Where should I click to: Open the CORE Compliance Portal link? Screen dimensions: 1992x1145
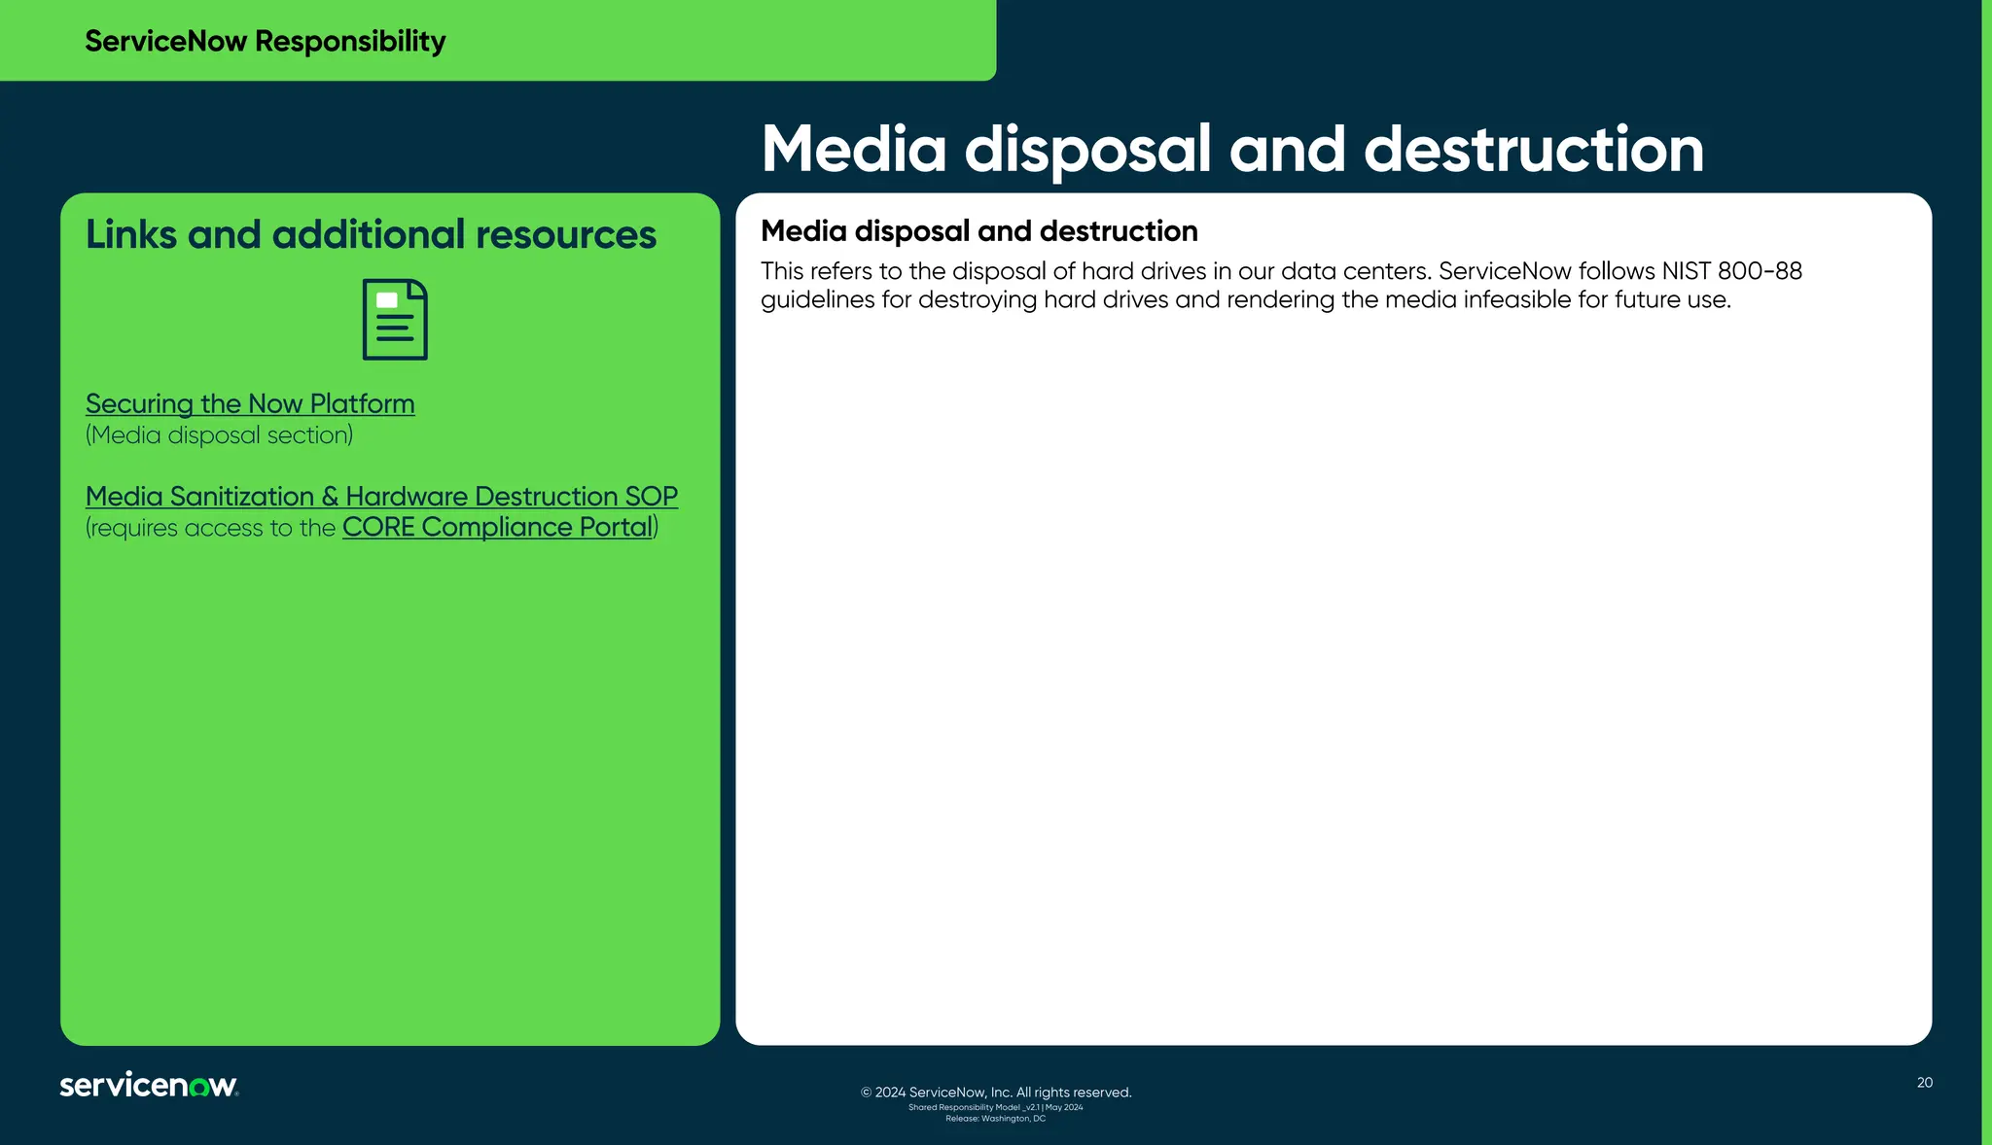pyautogui.click(x=497, y=527)
